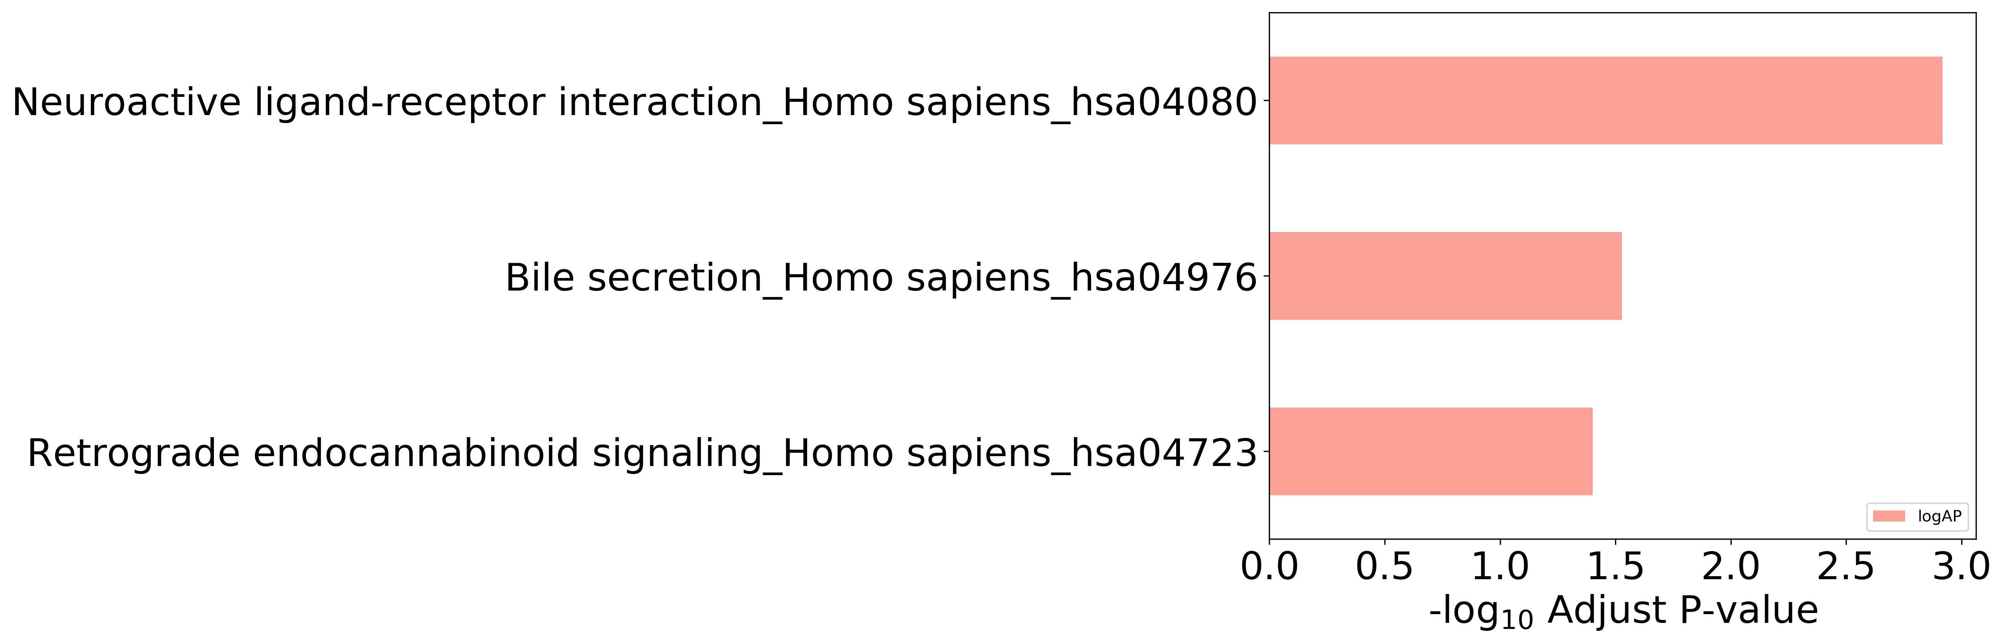Click the tick mark beside hsa04976 label

(x=1266, y=276)
